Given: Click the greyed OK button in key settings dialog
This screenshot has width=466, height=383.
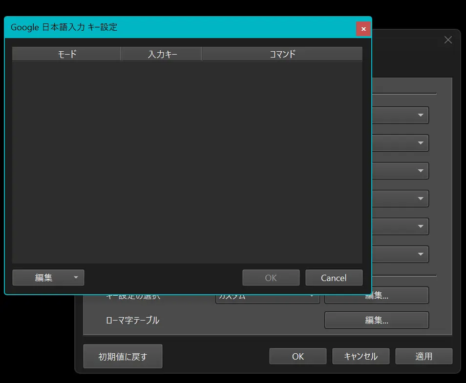Looking at the screenshot, I should click(271, 278).
